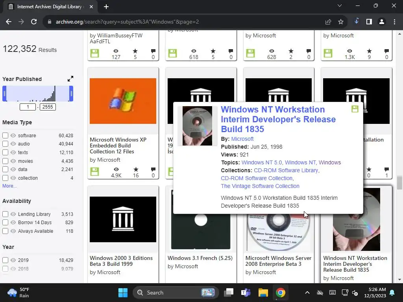Open the CD-ROM Software Collection link
Viewport: 403px width, 302px height.
(x=257, y=178)
